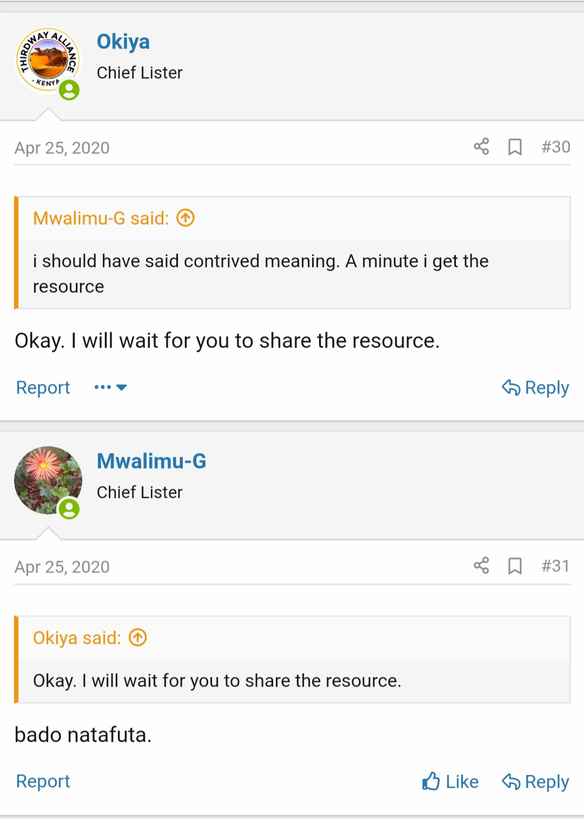Report Okiya's post #30
This screenshot has height=819, width=584.
(x=43, y=388)
